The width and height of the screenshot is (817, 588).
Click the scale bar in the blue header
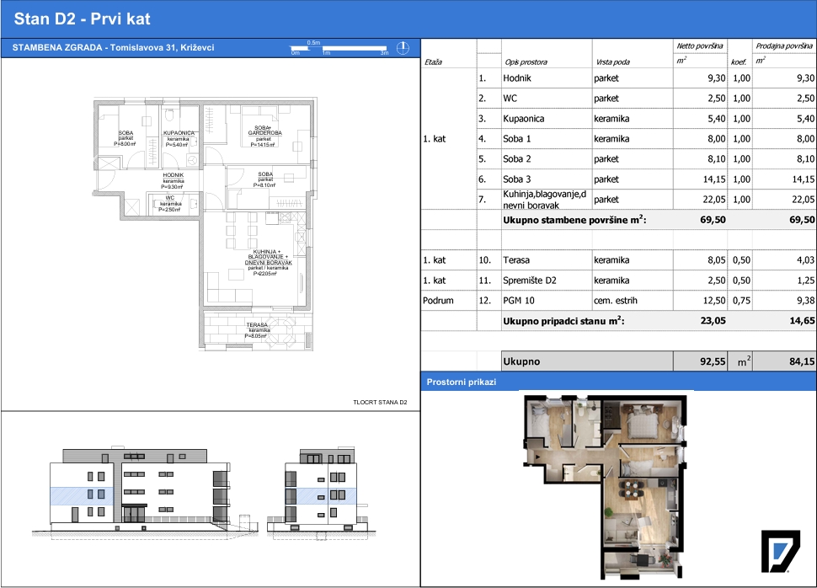click(339, 48)
